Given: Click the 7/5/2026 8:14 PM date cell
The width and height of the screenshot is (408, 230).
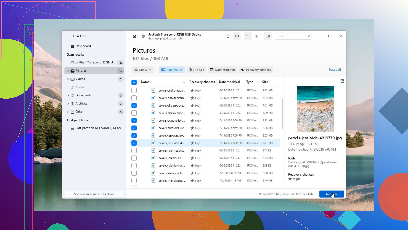Looking at the screenshot, I should [230, 173].
